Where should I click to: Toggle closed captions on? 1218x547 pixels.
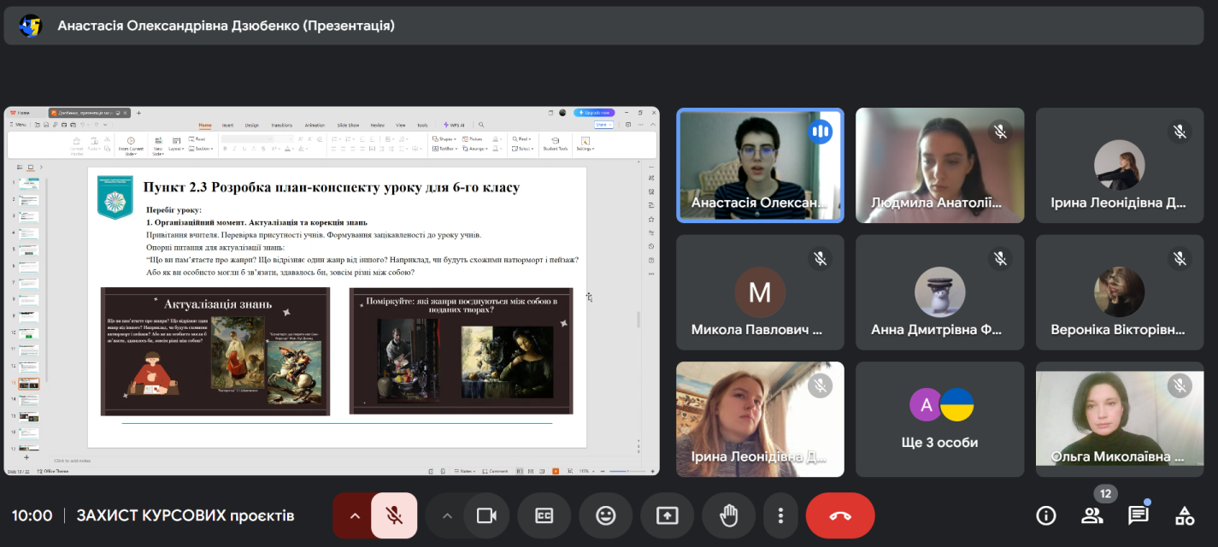[544, 515]
